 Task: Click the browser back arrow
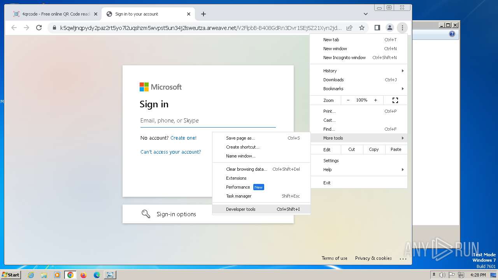pyautogui.click(x=14, y=28)
